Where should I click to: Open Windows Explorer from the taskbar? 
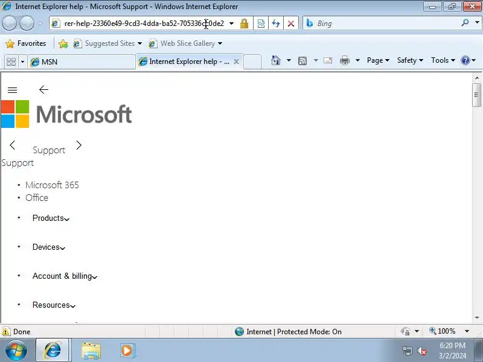click(x=91, y=351)
